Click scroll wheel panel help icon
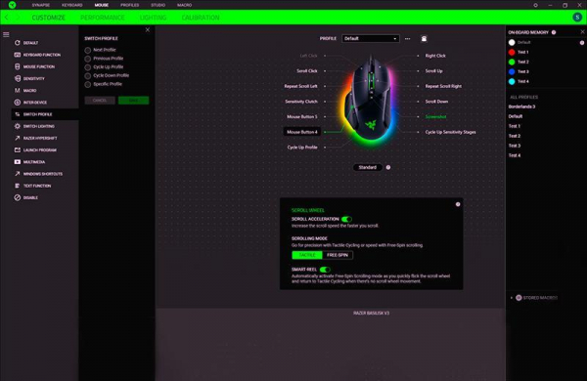This screenshot has width=587, height=381. pyautogui.click(x=458, y=204)
